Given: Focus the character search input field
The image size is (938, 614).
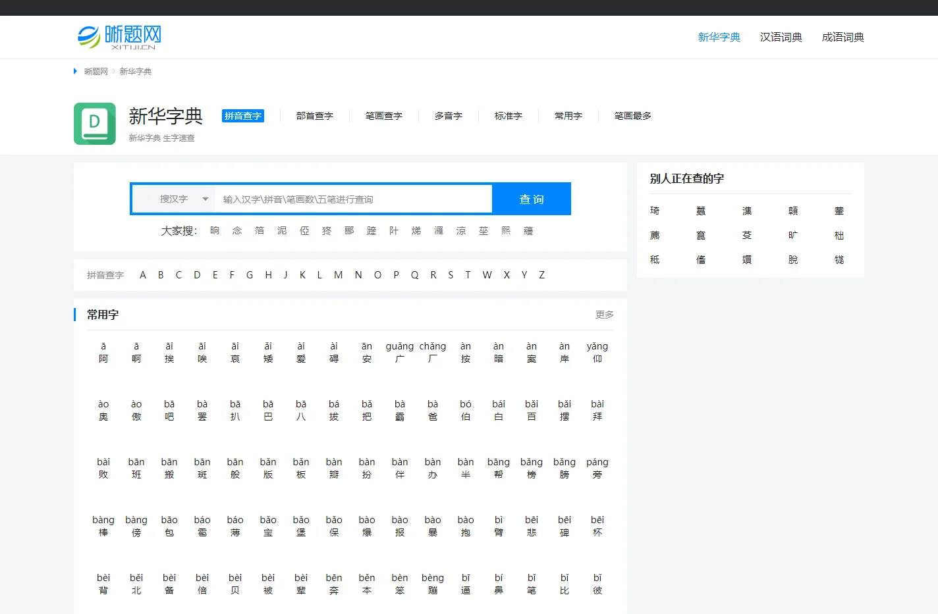Looking at the screenshot, I should coord(353,199).
